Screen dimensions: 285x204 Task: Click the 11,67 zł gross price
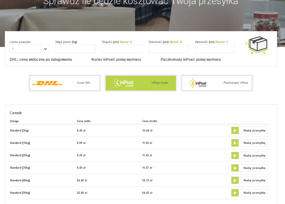147,168
